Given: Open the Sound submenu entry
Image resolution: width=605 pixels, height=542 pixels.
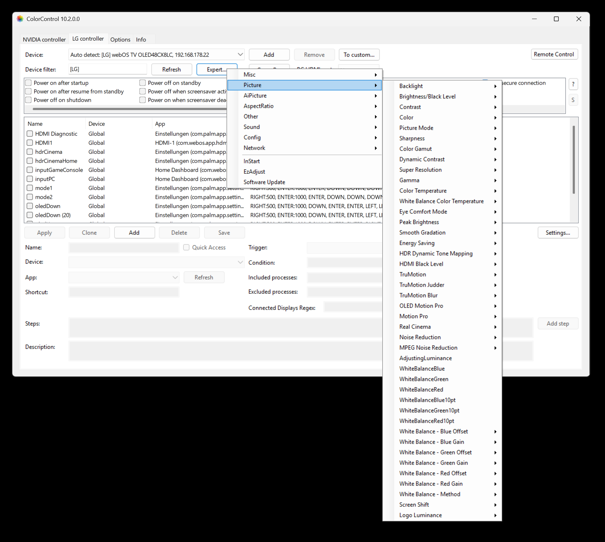Looking at the screenshot, I should [305, 127].
